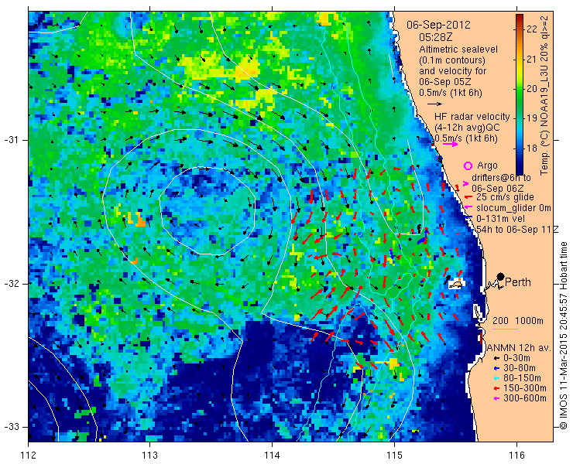Click the red top of the colorbar
573x464 pixels.
(520, 17)
